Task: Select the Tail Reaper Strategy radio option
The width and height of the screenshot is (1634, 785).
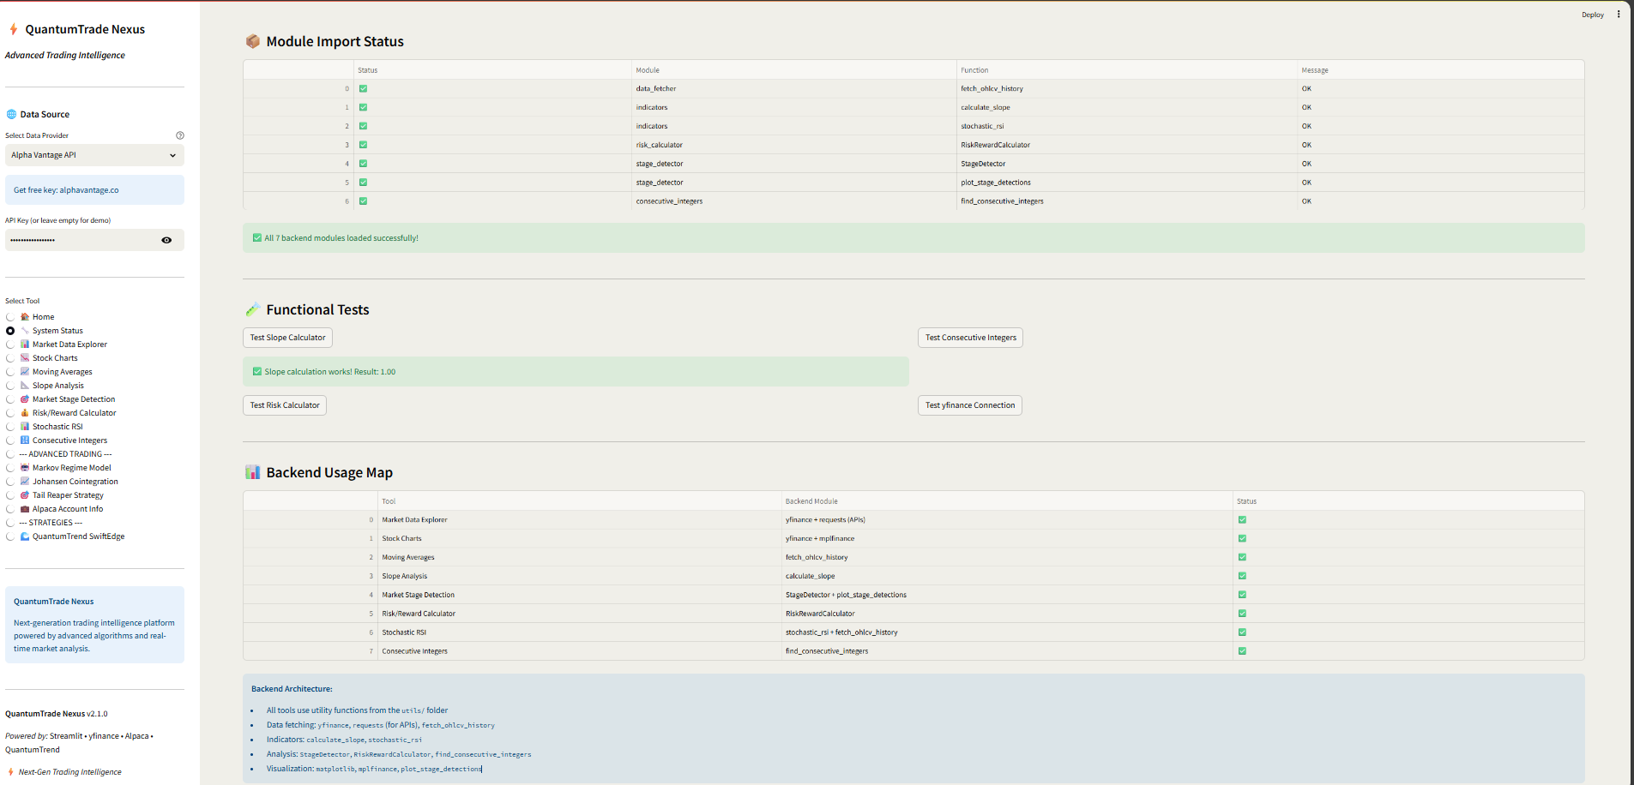Action: click(x=10, y=495)
